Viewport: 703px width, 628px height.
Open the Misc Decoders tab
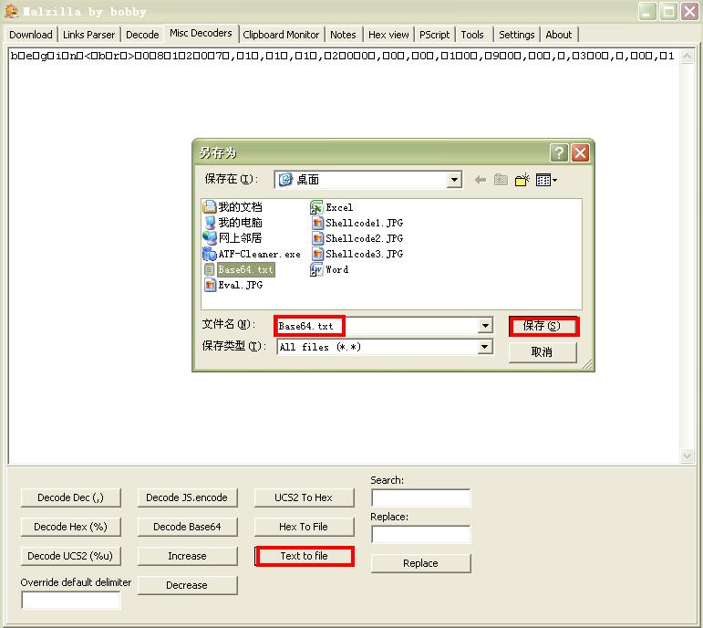(201, 33)
